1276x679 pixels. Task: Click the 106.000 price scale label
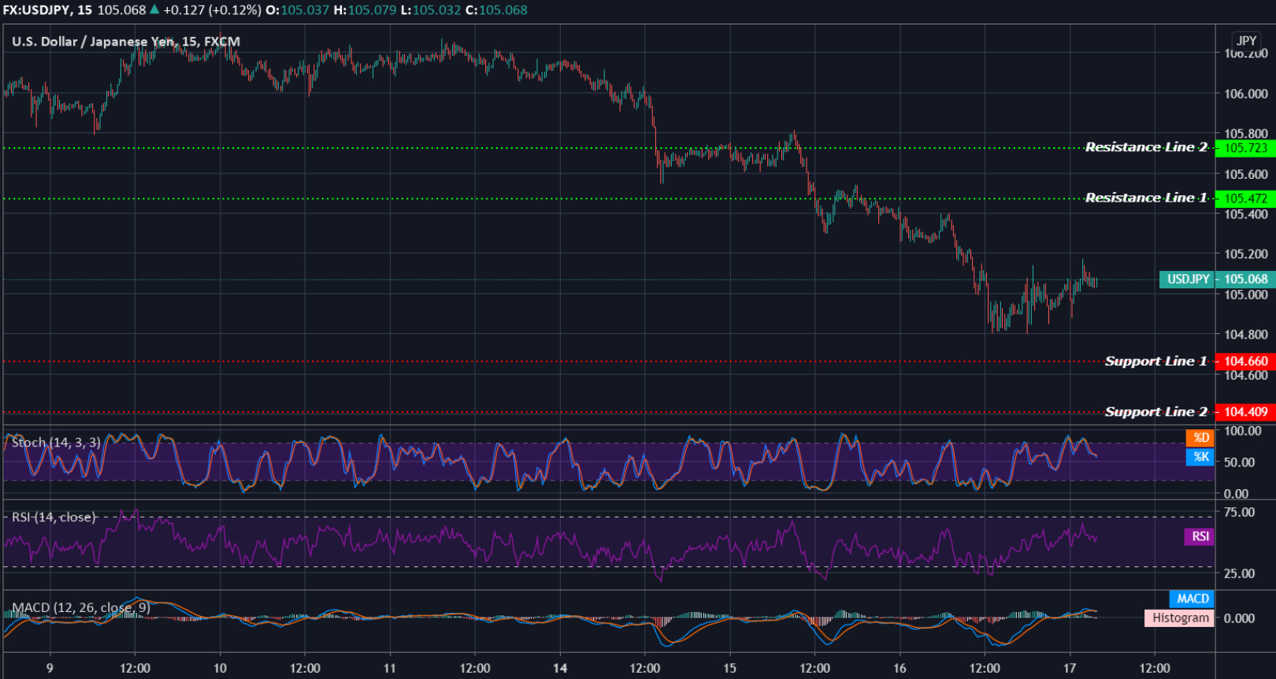[1246, 94]
